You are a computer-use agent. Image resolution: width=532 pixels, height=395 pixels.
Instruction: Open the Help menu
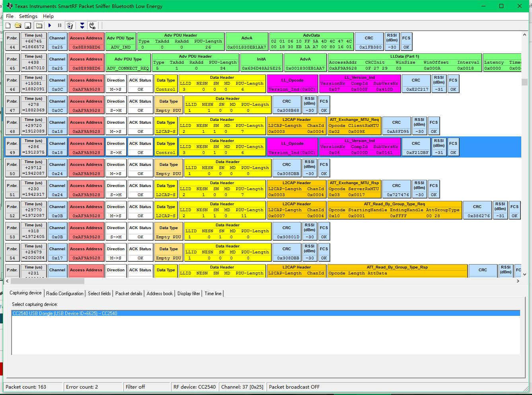[48, 16]
